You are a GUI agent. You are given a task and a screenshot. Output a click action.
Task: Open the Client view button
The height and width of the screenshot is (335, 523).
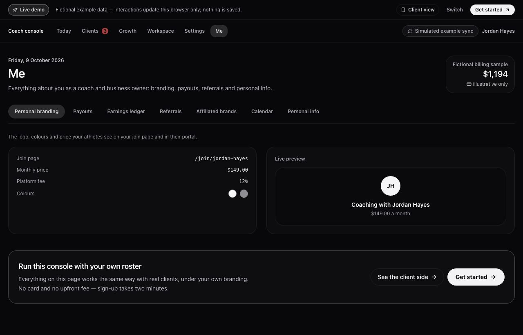tap(418, 10)
